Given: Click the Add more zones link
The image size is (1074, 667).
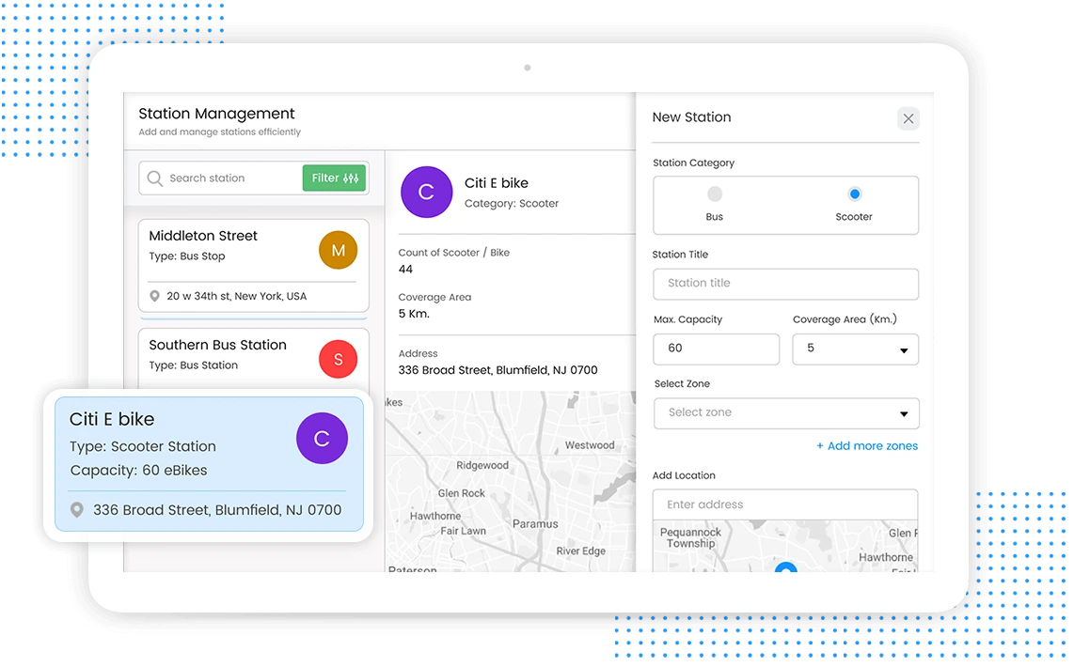Looking at the screenshot, I should pos(866,446).
